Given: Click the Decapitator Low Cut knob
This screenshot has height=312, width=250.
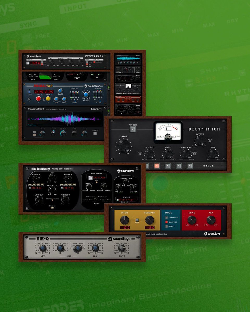Looking at the screenshot, I should (149, 154).
